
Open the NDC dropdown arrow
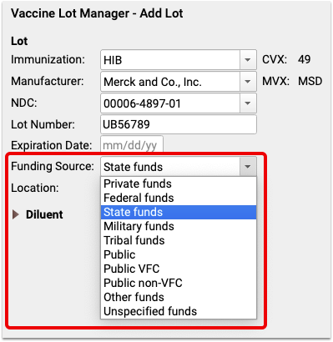248,103
